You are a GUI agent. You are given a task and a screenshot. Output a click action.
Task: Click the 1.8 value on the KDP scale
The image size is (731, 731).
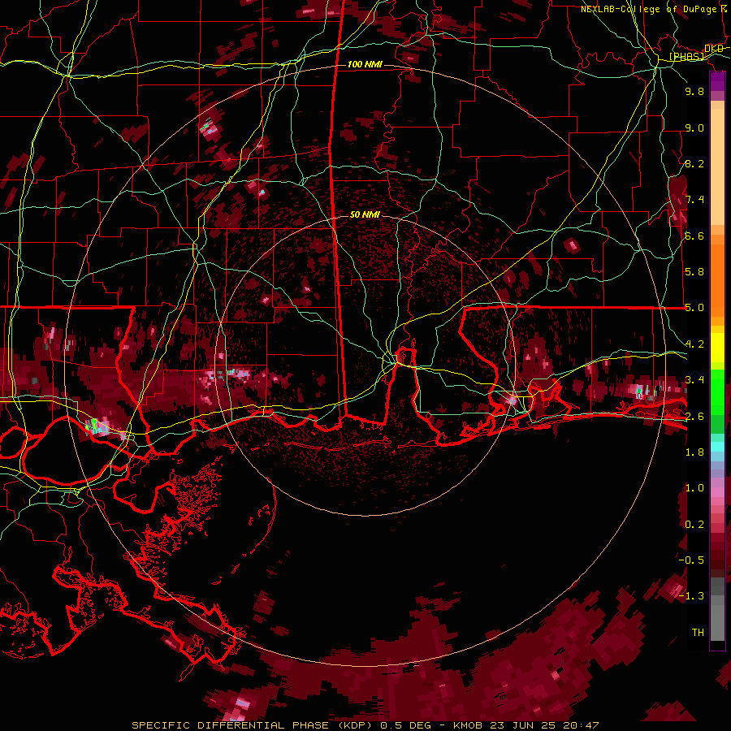click(x=694, y=452)
